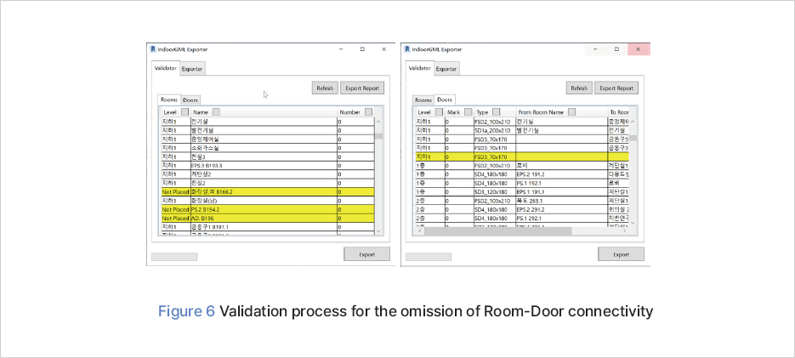Select the Validator tab in the Rooms-list window
This screenshot has width=795, height=358.
pyautogui.click(x=166, y=67)
